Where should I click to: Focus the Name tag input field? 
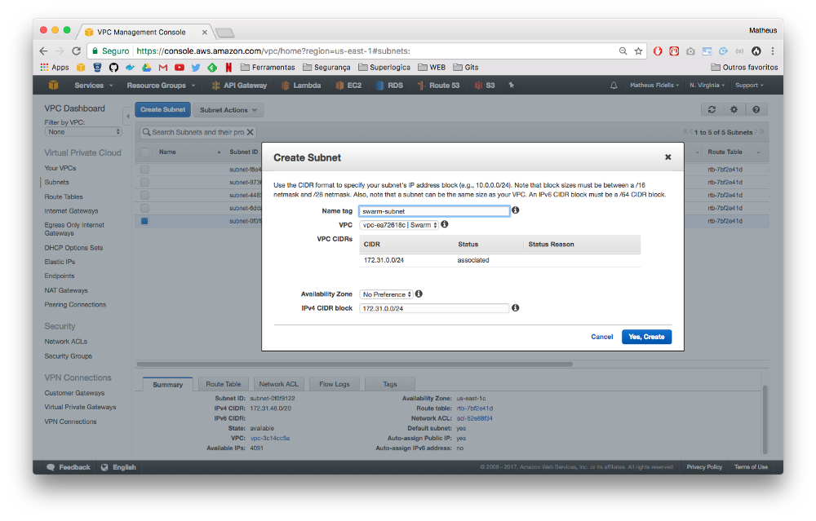(x=434, y=211)
